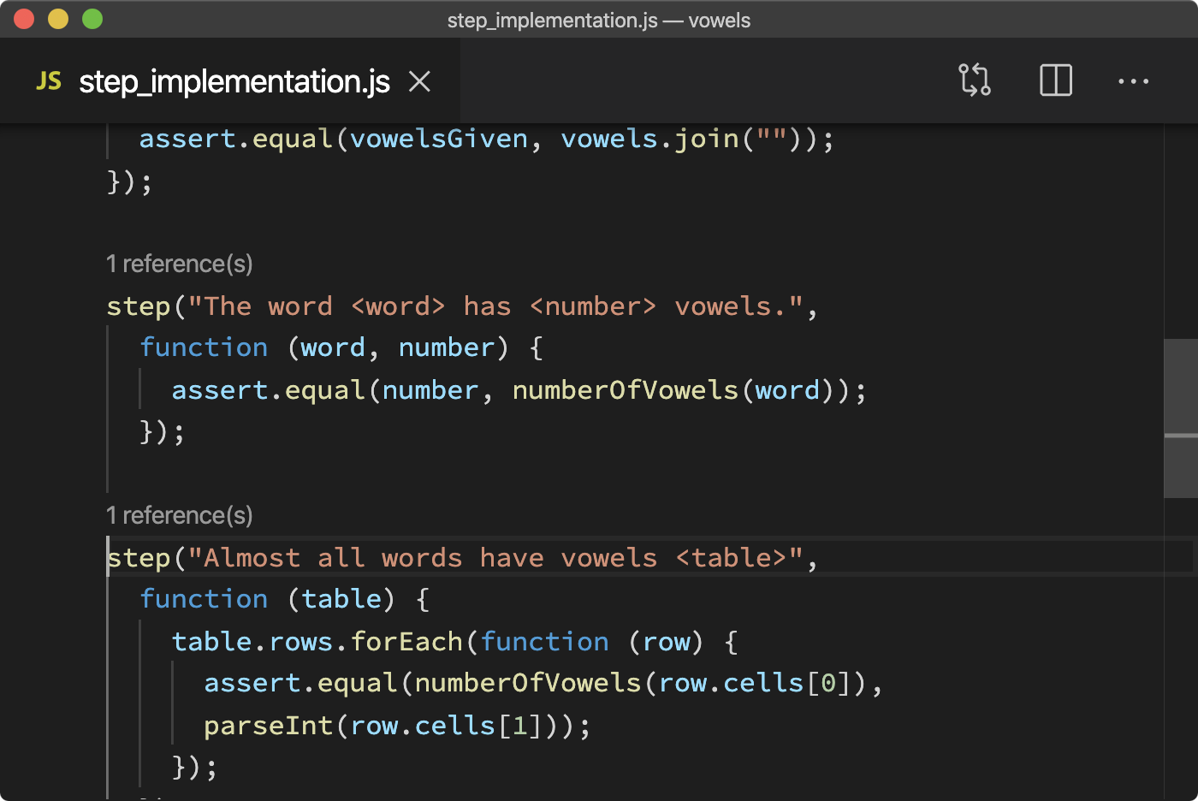Screen dimensions: 1198x801
Task: Open the first 1 reference(s) code lens
Action: tap(180, 264)
